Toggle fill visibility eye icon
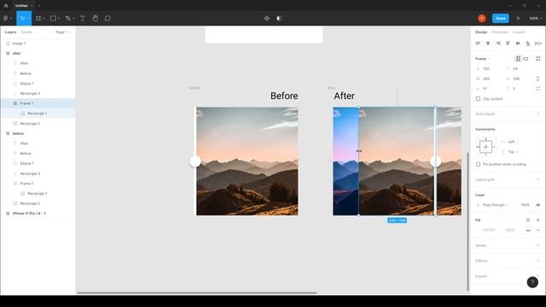Screen dimensions: 546x307 [x=528, y=230]
